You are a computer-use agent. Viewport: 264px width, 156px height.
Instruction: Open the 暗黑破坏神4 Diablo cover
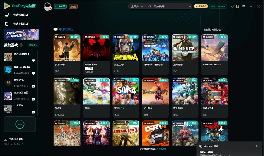coord(96,48)
